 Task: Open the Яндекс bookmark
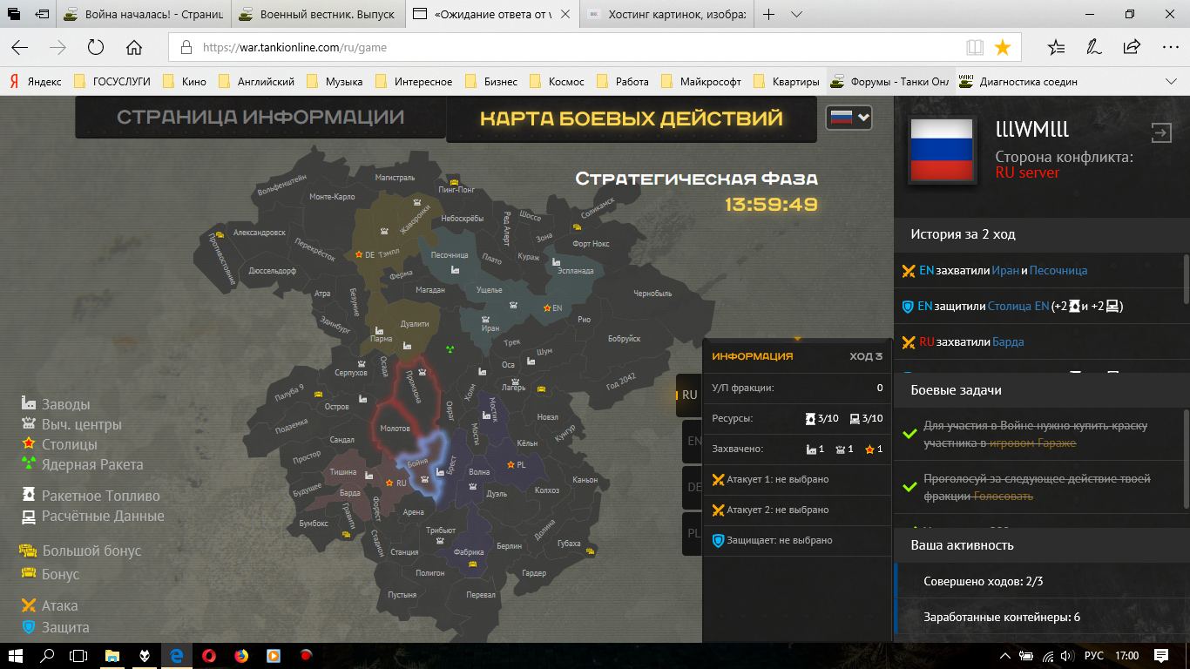(35, 82)
